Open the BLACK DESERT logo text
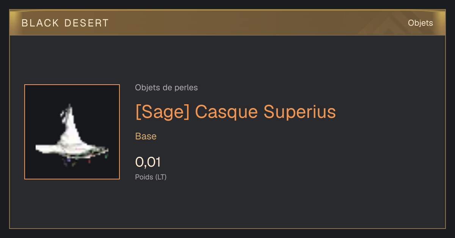455x238 pixels. click(65, 23)
